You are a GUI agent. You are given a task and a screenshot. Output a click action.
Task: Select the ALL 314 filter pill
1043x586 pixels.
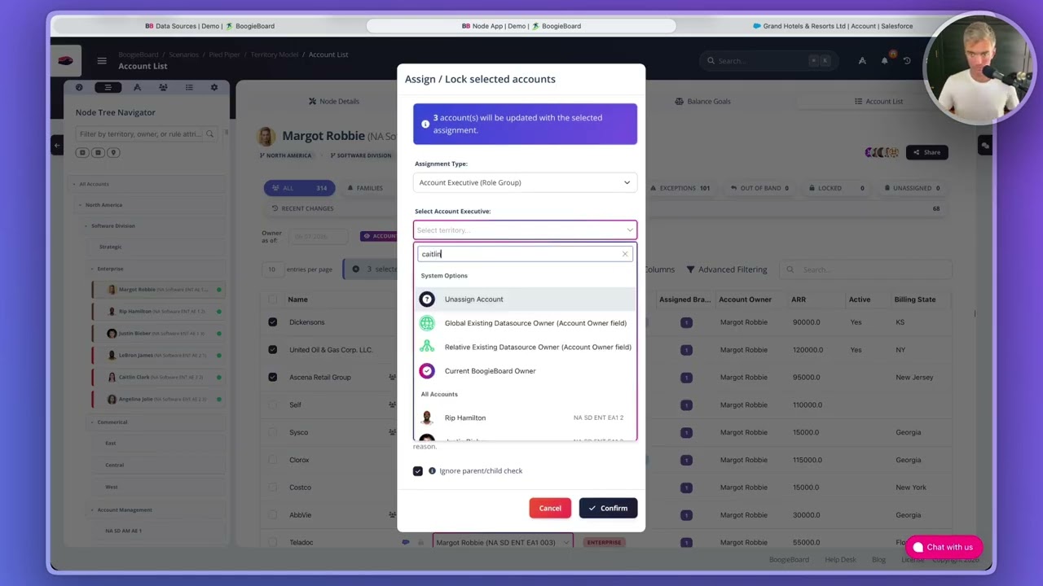coord(299,188)
